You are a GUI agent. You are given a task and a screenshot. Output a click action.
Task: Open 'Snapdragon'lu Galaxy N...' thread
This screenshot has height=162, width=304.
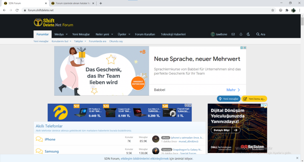click(x=188, y=150)
